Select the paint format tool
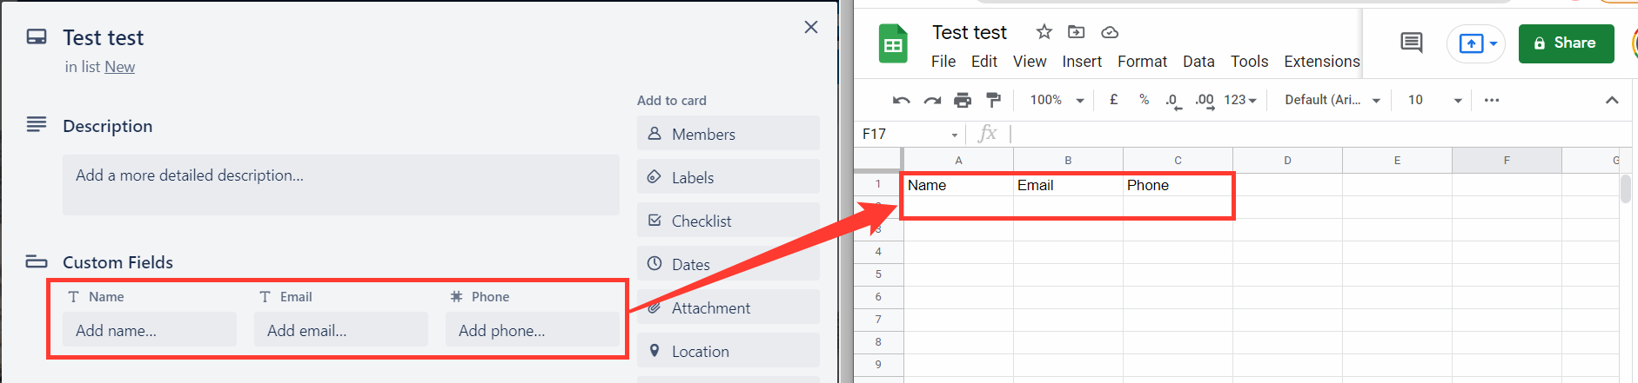Image resolution: width=1638 pixels, height=383 pixels. 993,100
